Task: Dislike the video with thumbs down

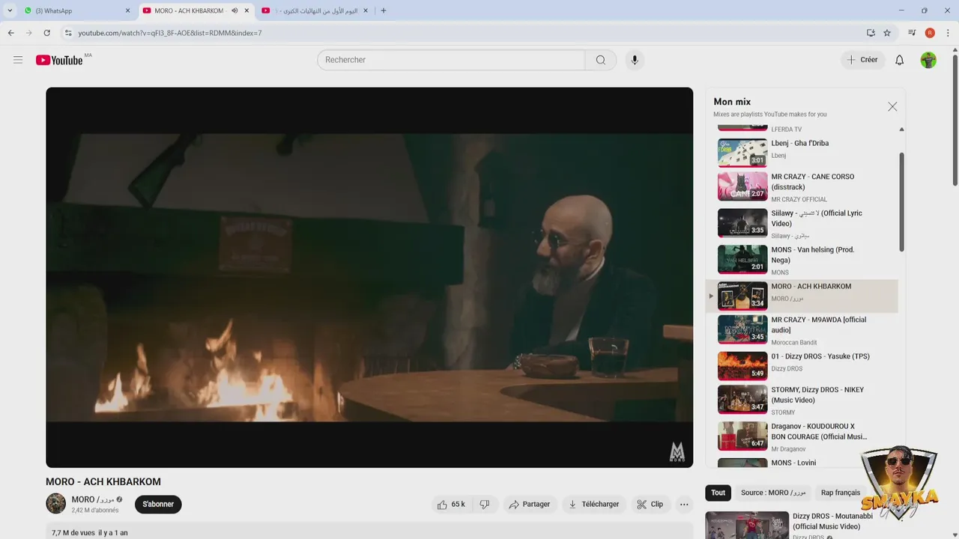Action: pyautogui.click(x=485, y=505)
